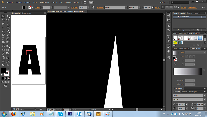Click the Trazo link in control bar

point(37,7)
